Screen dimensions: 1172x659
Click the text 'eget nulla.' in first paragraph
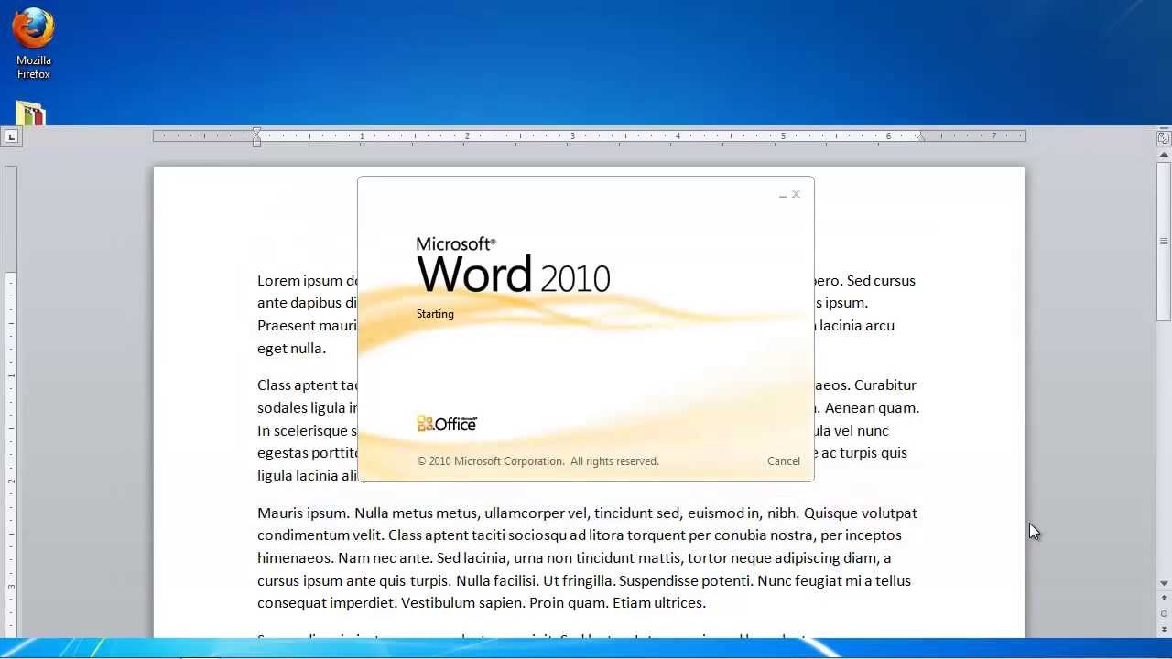(x=291, y=348)
